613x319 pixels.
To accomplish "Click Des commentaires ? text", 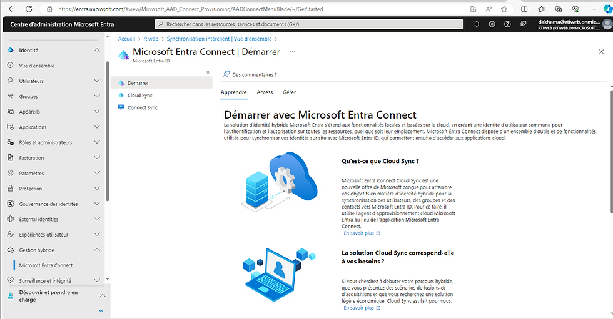I will (255, 74).
